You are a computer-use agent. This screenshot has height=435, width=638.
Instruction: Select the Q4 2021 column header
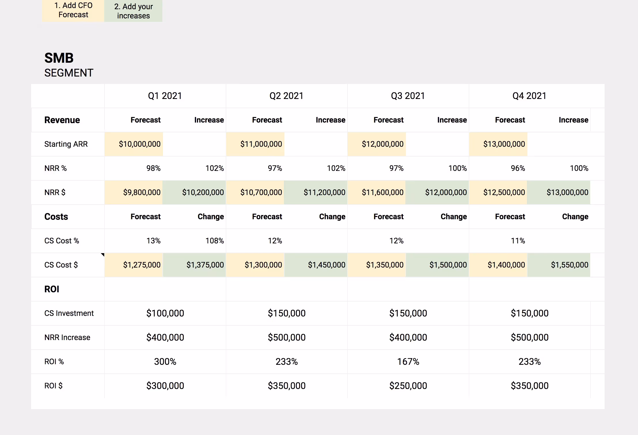click(529, 96)
